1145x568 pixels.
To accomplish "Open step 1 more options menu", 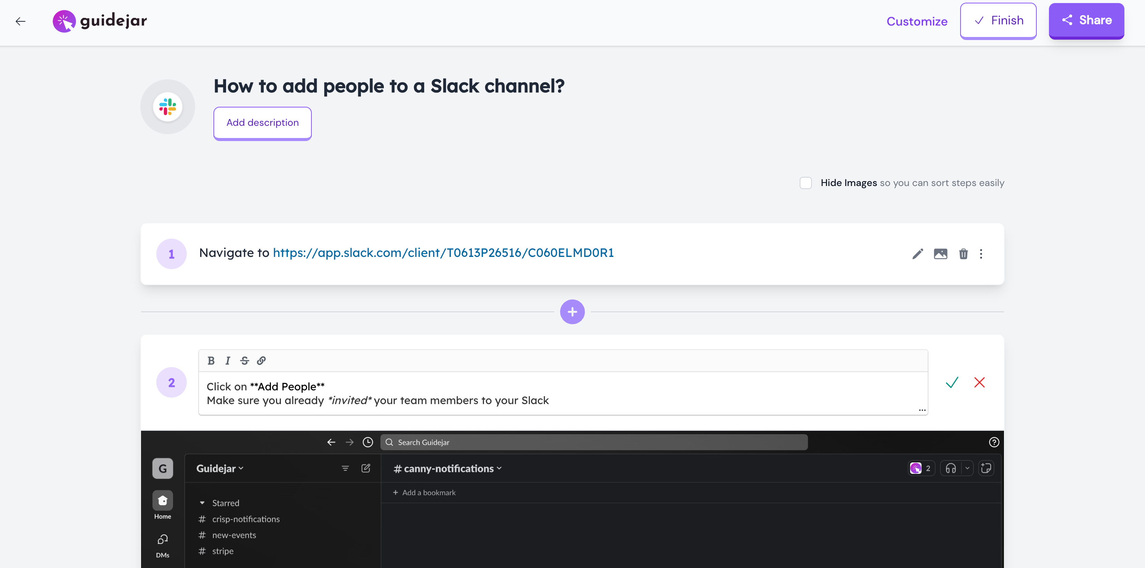I will [981, 254].
